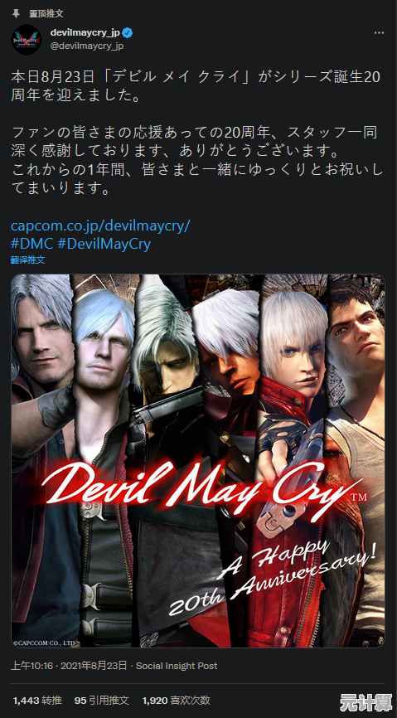Click the @devilmaycry_jp handle

point(86,46)
